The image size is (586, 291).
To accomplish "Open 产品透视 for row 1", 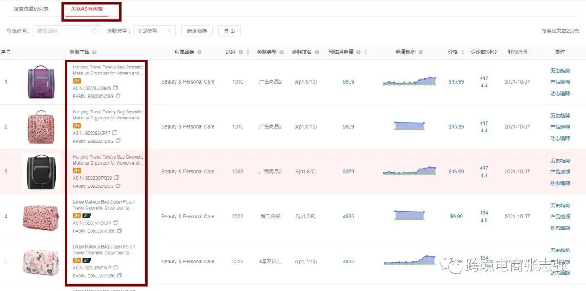I will [x=560, y=82].
